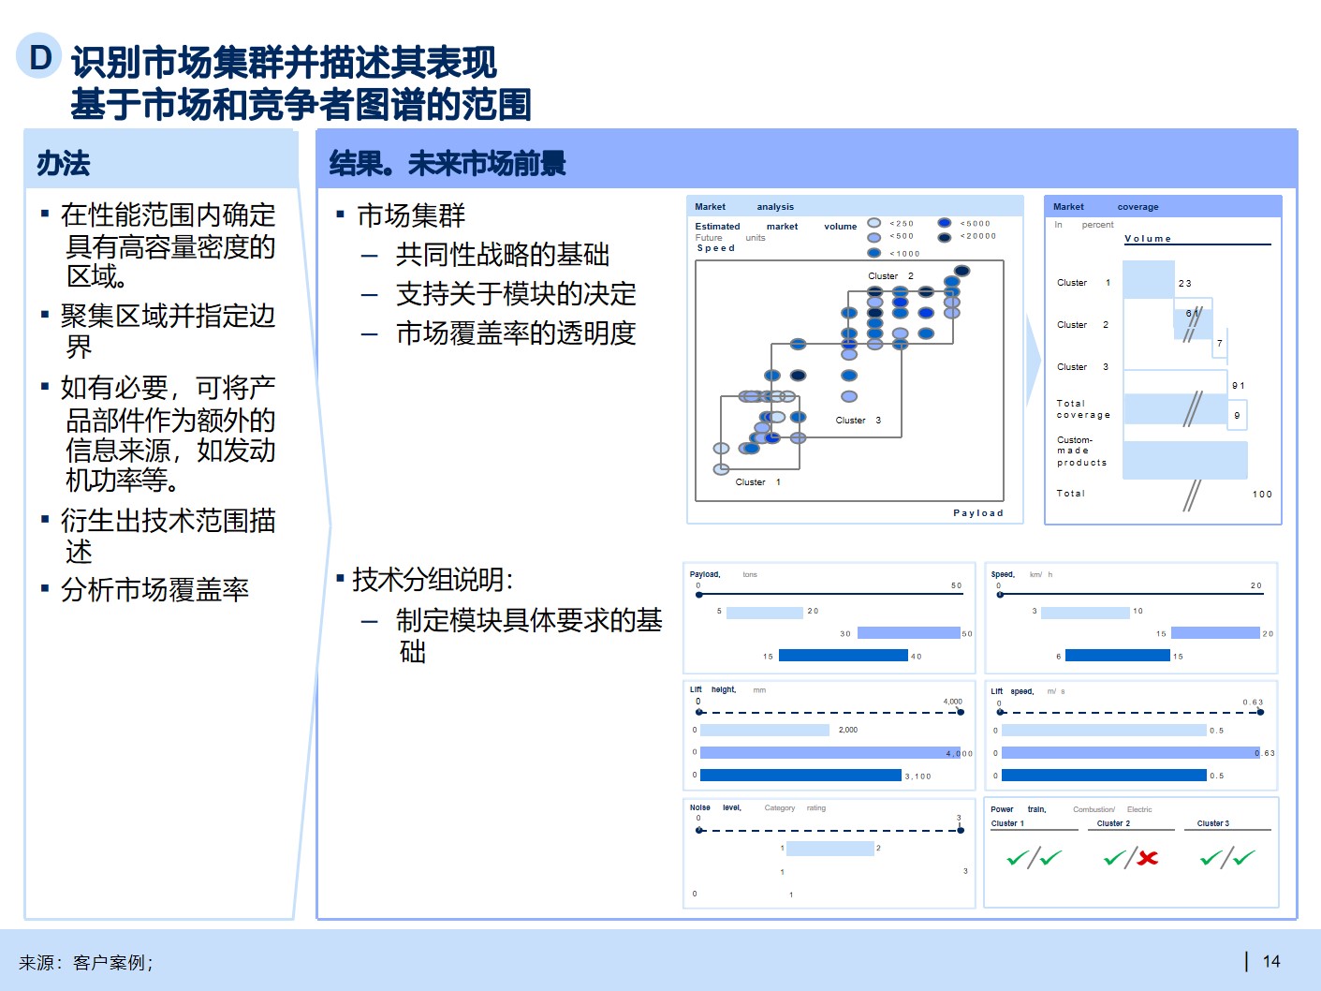This screenshot has width=1321, height=991.
Task: Click the <1000 legend circle
Action: (874, 253)
